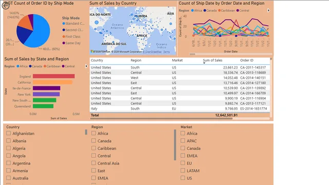The height and width of the screenshot is (185, 329).
Task: Check EU market filter
Action: click(183, 163)
